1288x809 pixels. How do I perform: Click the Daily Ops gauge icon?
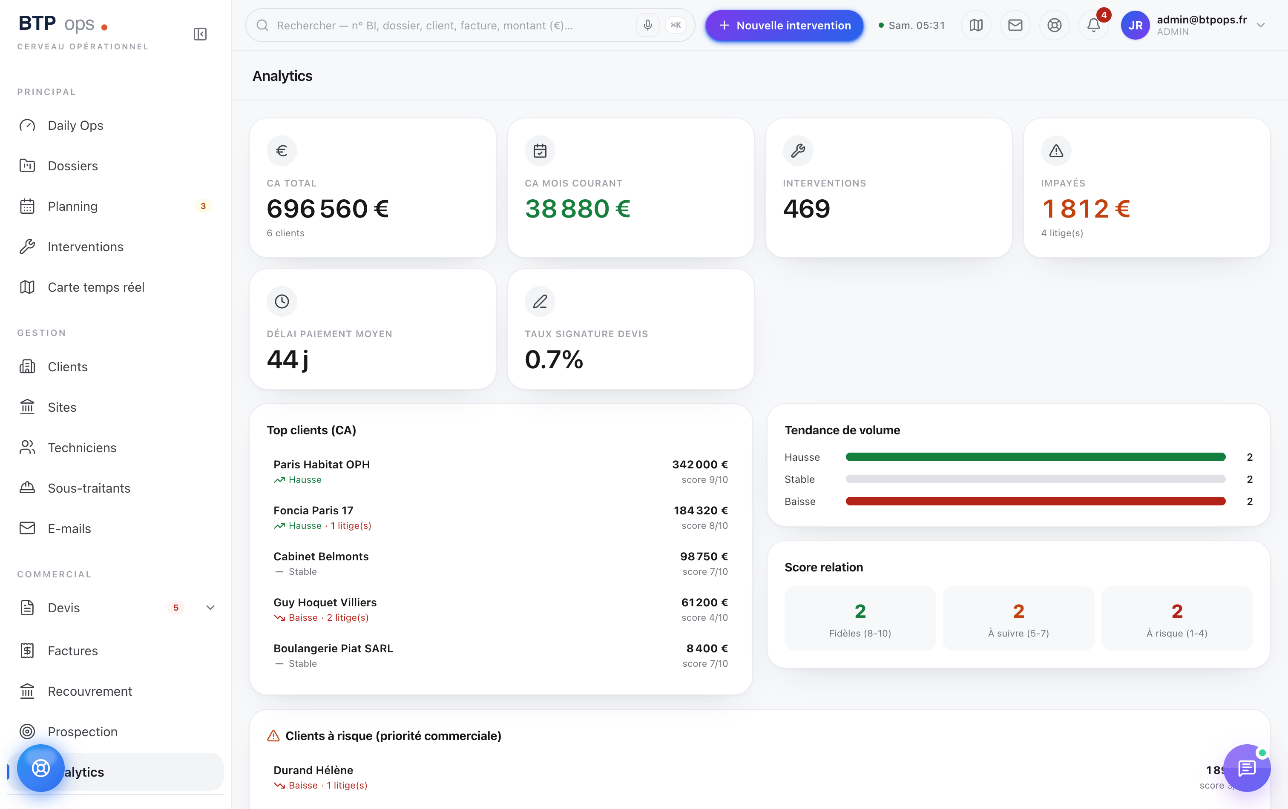[27, 125]
